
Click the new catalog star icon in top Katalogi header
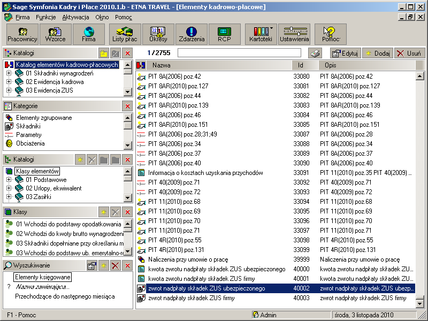click(103, 53)
